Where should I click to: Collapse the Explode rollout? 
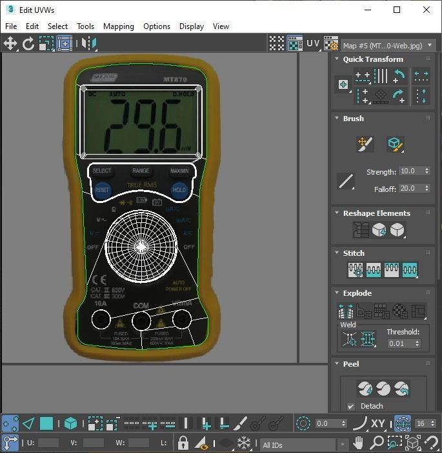point(337,293)
